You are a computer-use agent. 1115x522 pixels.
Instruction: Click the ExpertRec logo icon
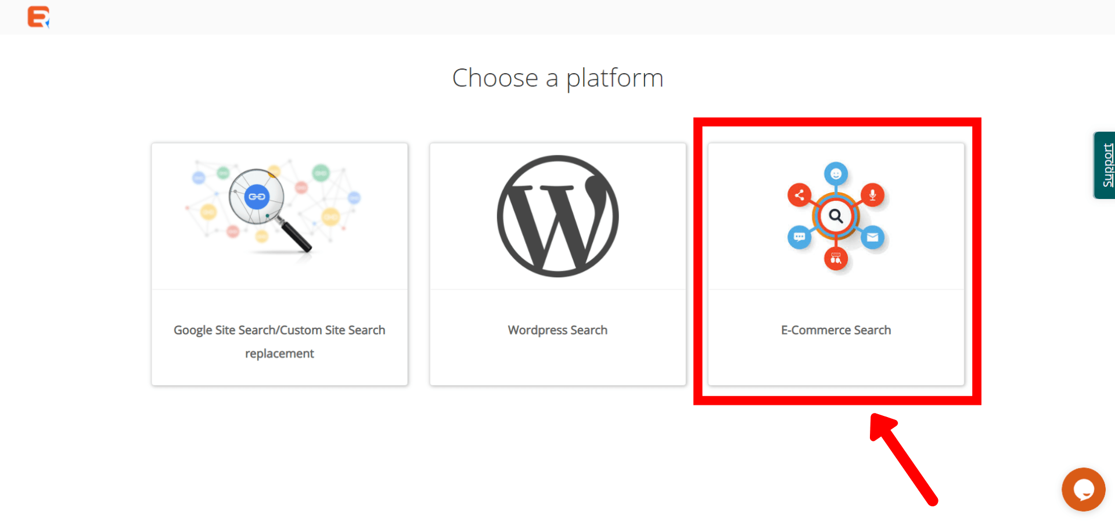38,17
